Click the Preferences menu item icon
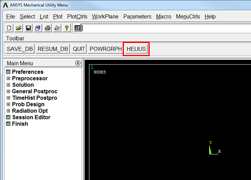251x180 pixels. pyautogui.click(x=8, y=72)
